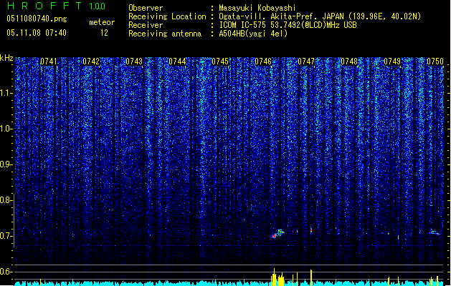
Task: Click receiver value ICOM IC-575 text
Action: coord(288,25)
